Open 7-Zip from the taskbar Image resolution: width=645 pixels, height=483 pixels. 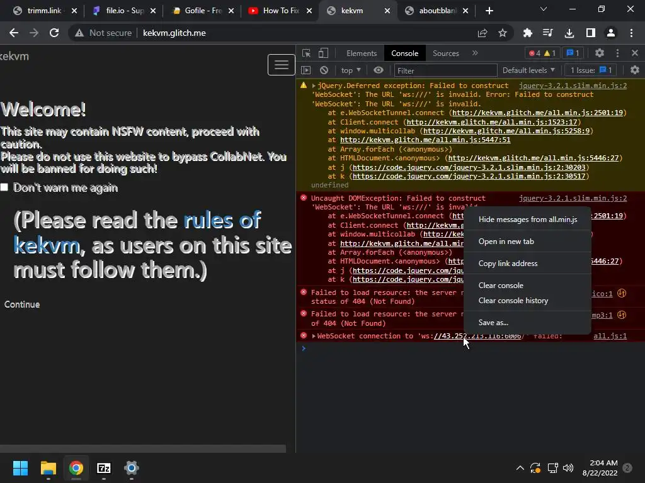click(104, 468)
